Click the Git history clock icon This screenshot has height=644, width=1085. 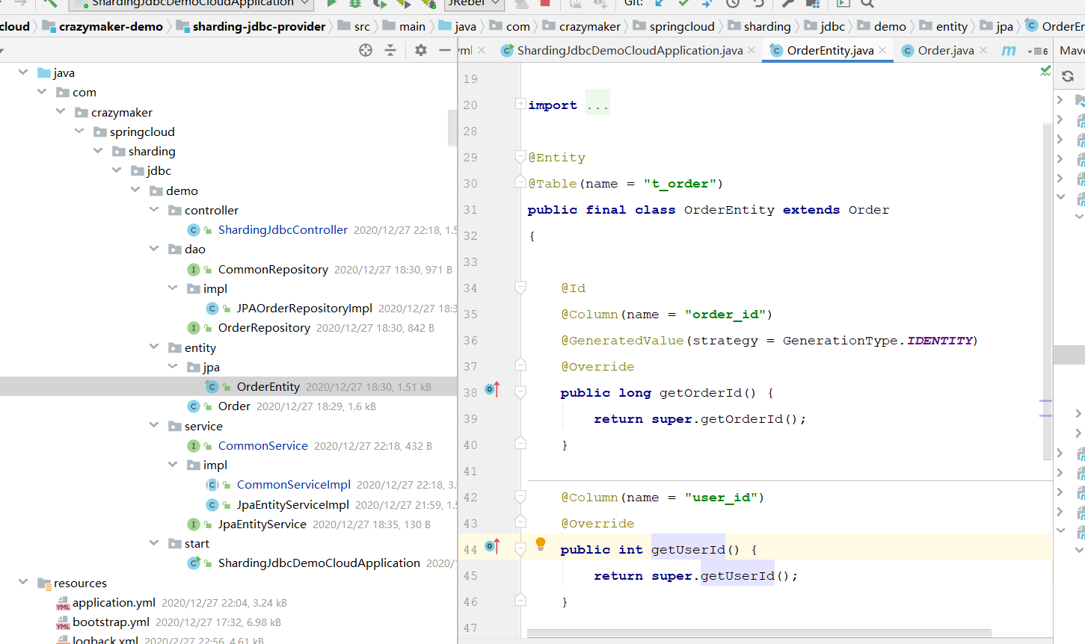click(x=733, y=3)
